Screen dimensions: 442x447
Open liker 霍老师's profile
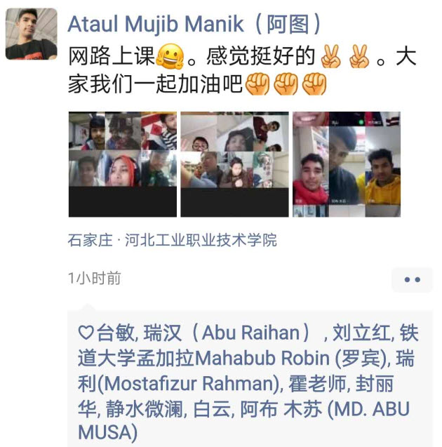click(317, 383)
